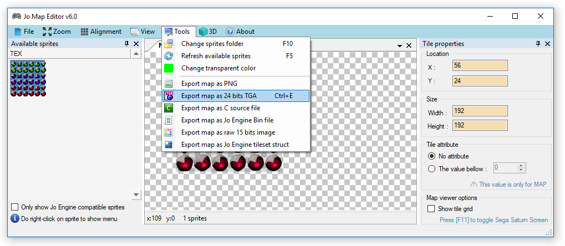Choose Refresh available sprites

[x=236, y=56]
